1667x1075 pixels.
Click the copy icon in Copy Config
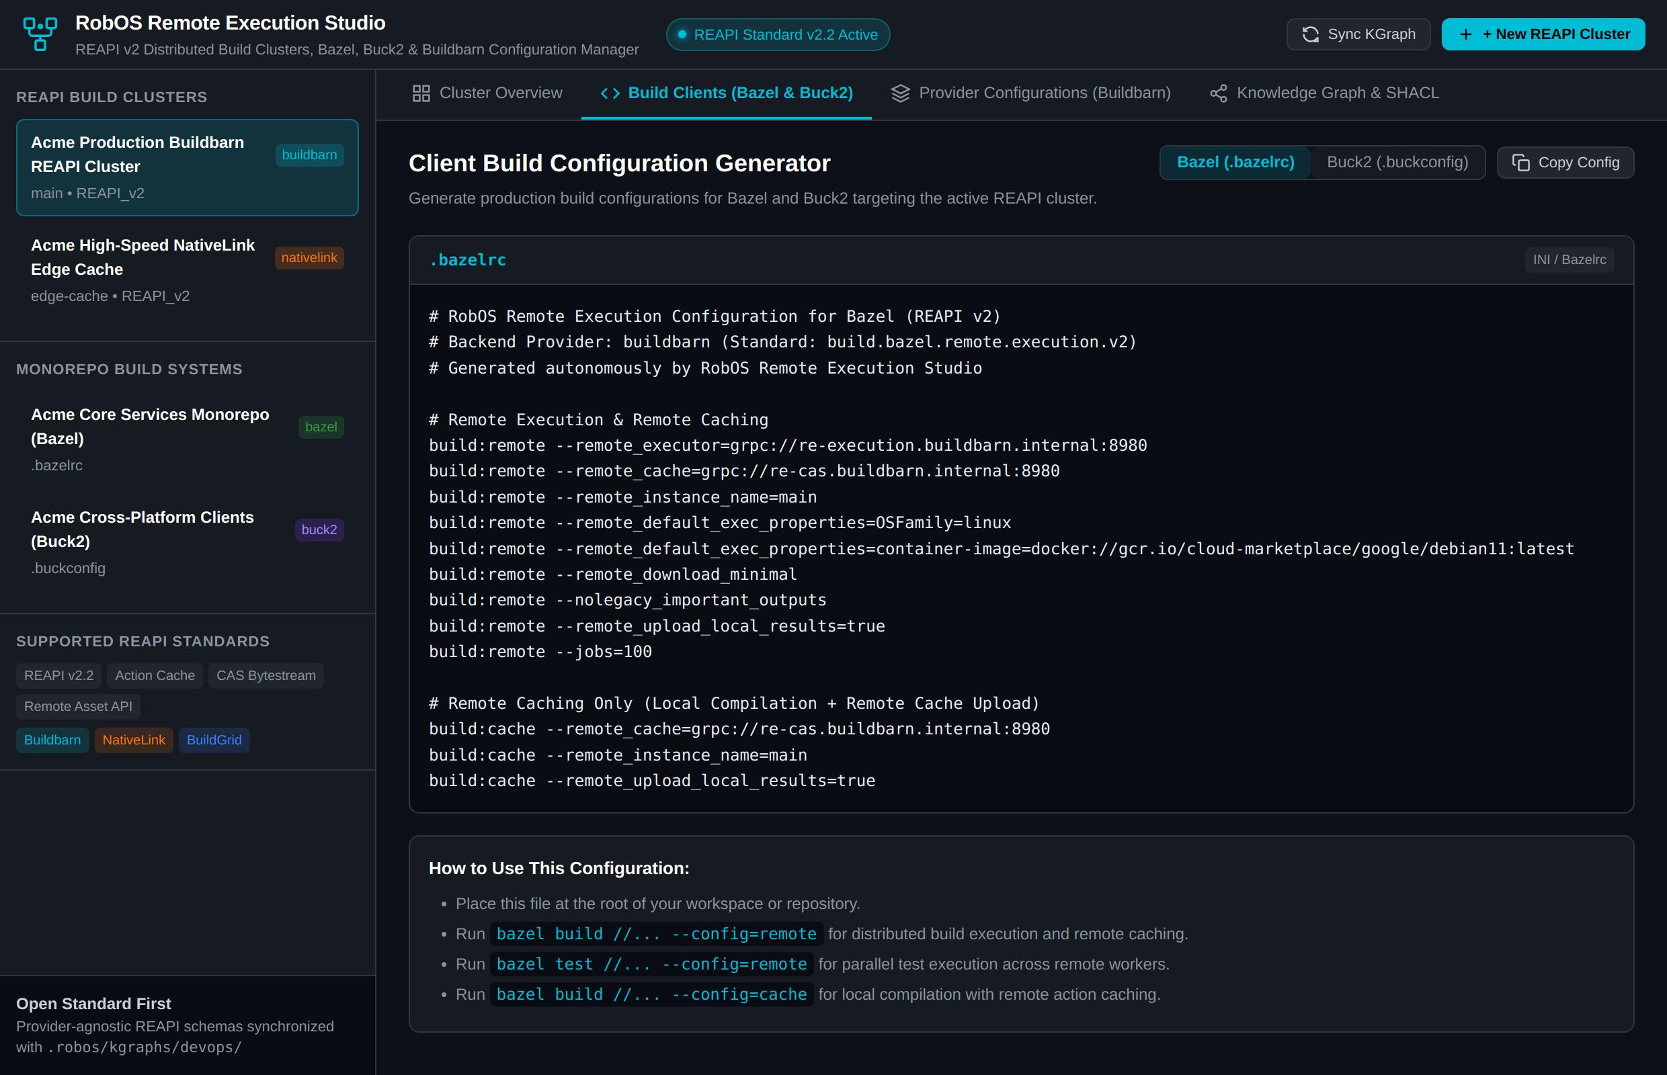point(1520,163)
